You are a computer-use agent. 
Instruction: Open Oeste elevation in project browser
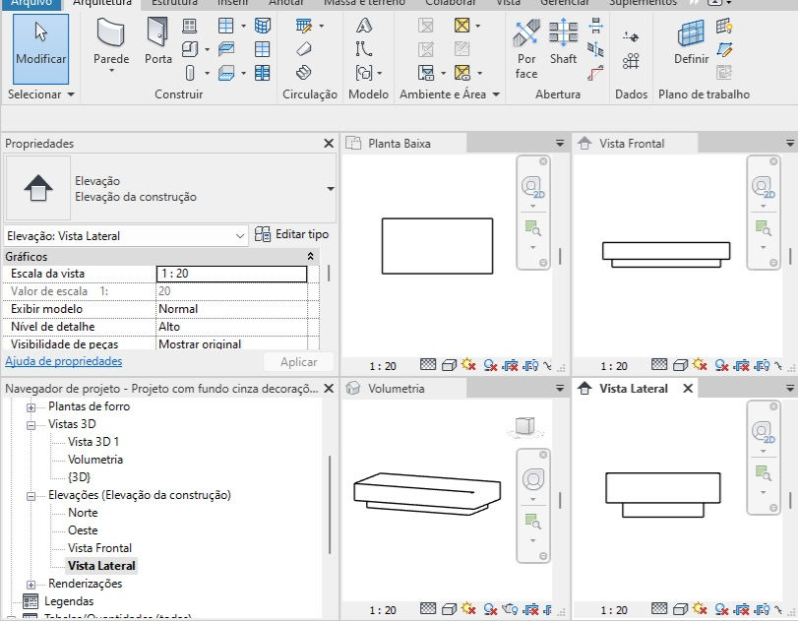83,530
